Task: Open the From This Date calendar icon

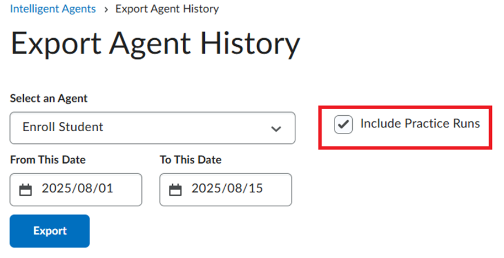Action: pyautogui.click(x=25, y=190)
